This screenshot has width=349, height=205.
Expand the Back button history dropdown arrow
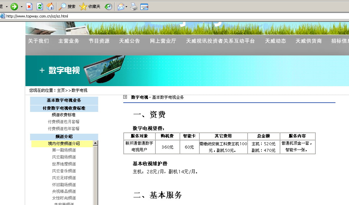[6, 7]
